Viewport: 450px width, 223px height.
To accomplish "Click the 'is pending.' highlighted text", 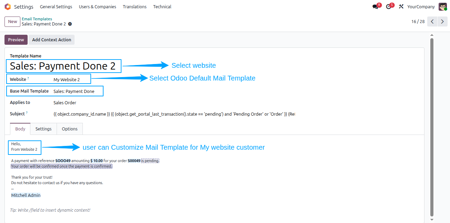I will [x=150, y=161].
